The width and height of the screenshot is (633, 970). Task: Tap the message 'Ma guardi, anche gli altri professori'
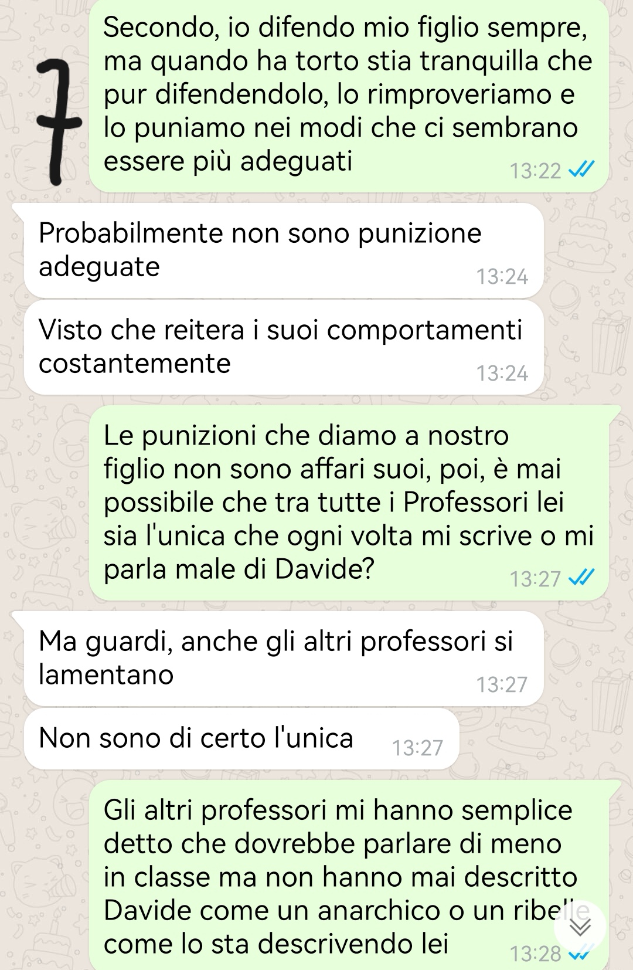coord(284,659)
